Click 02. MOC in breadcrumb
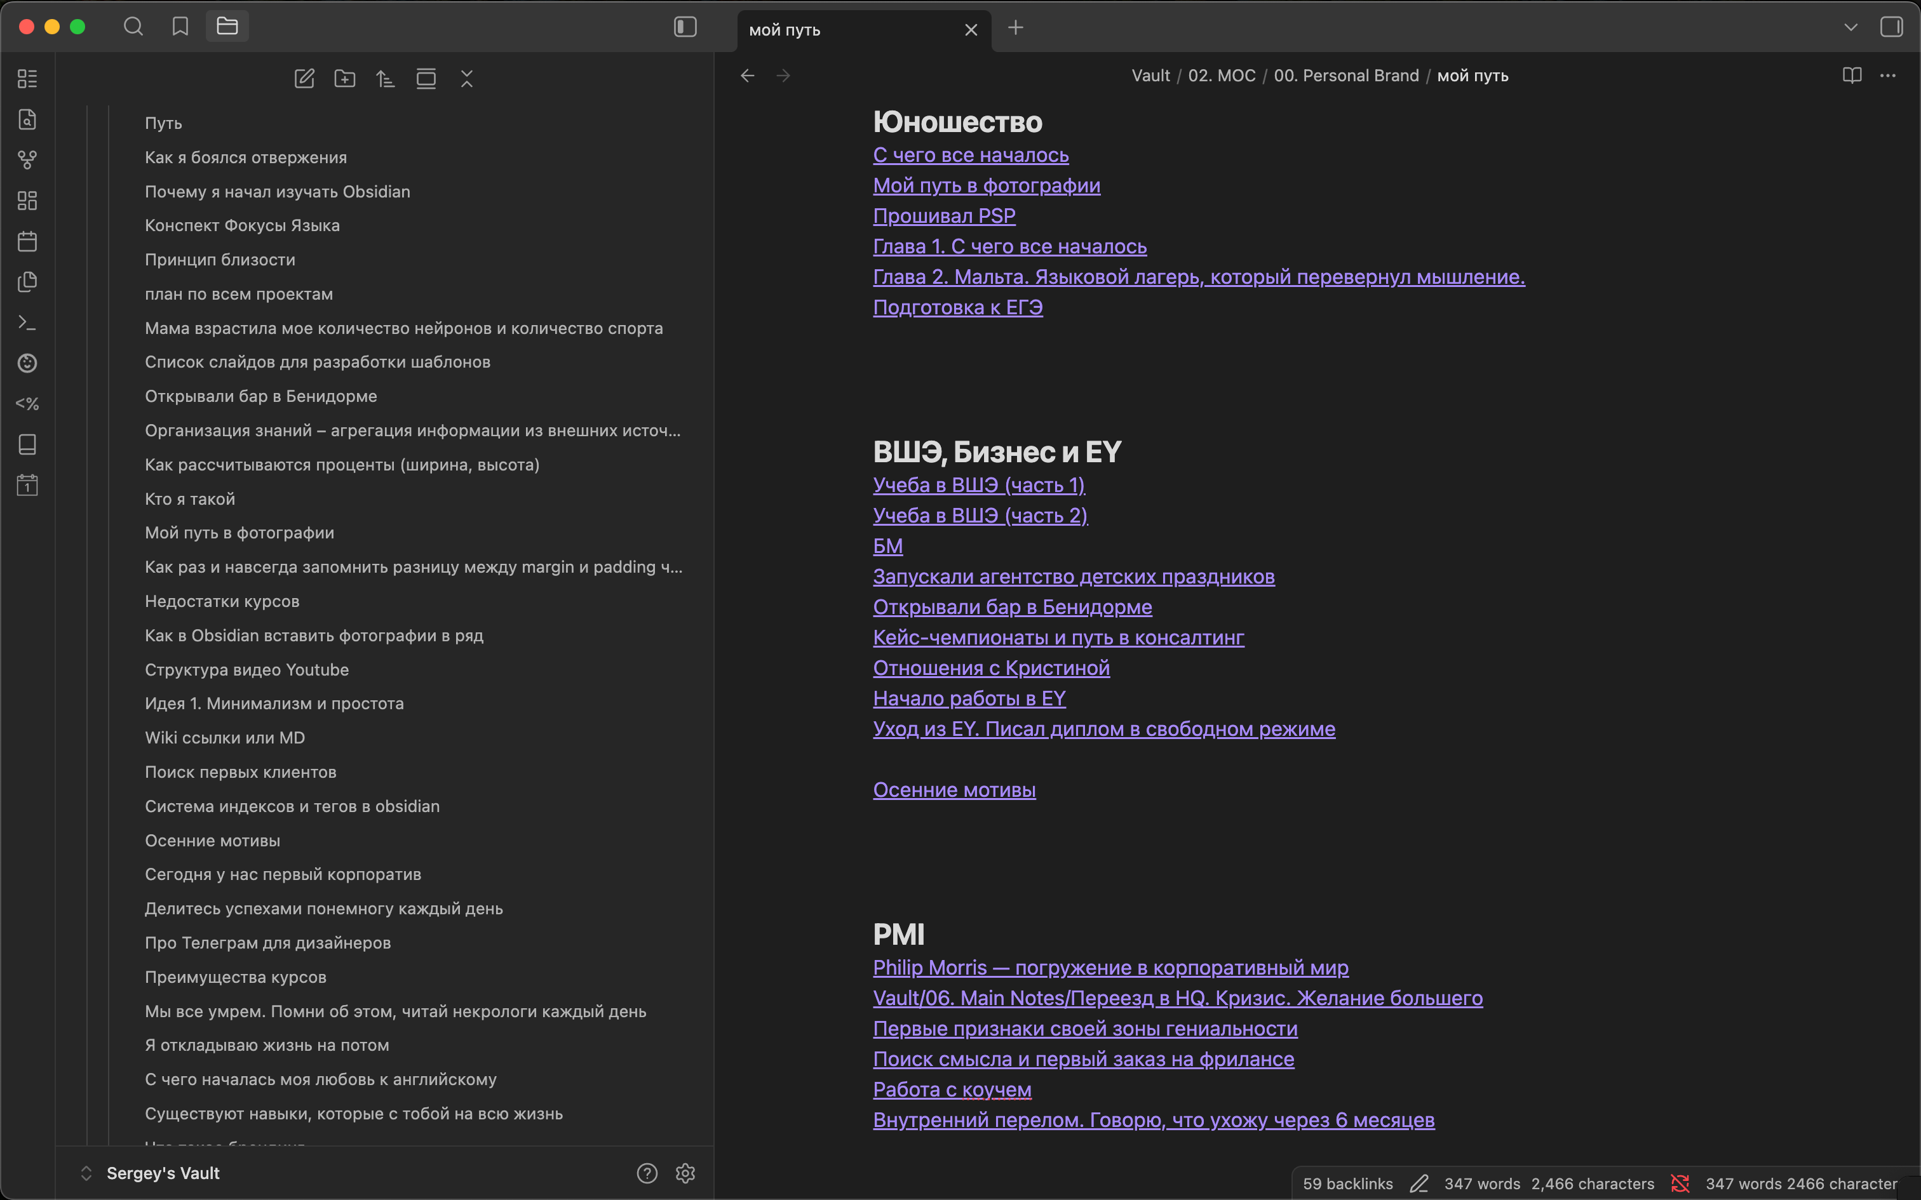 [1222, 76]
